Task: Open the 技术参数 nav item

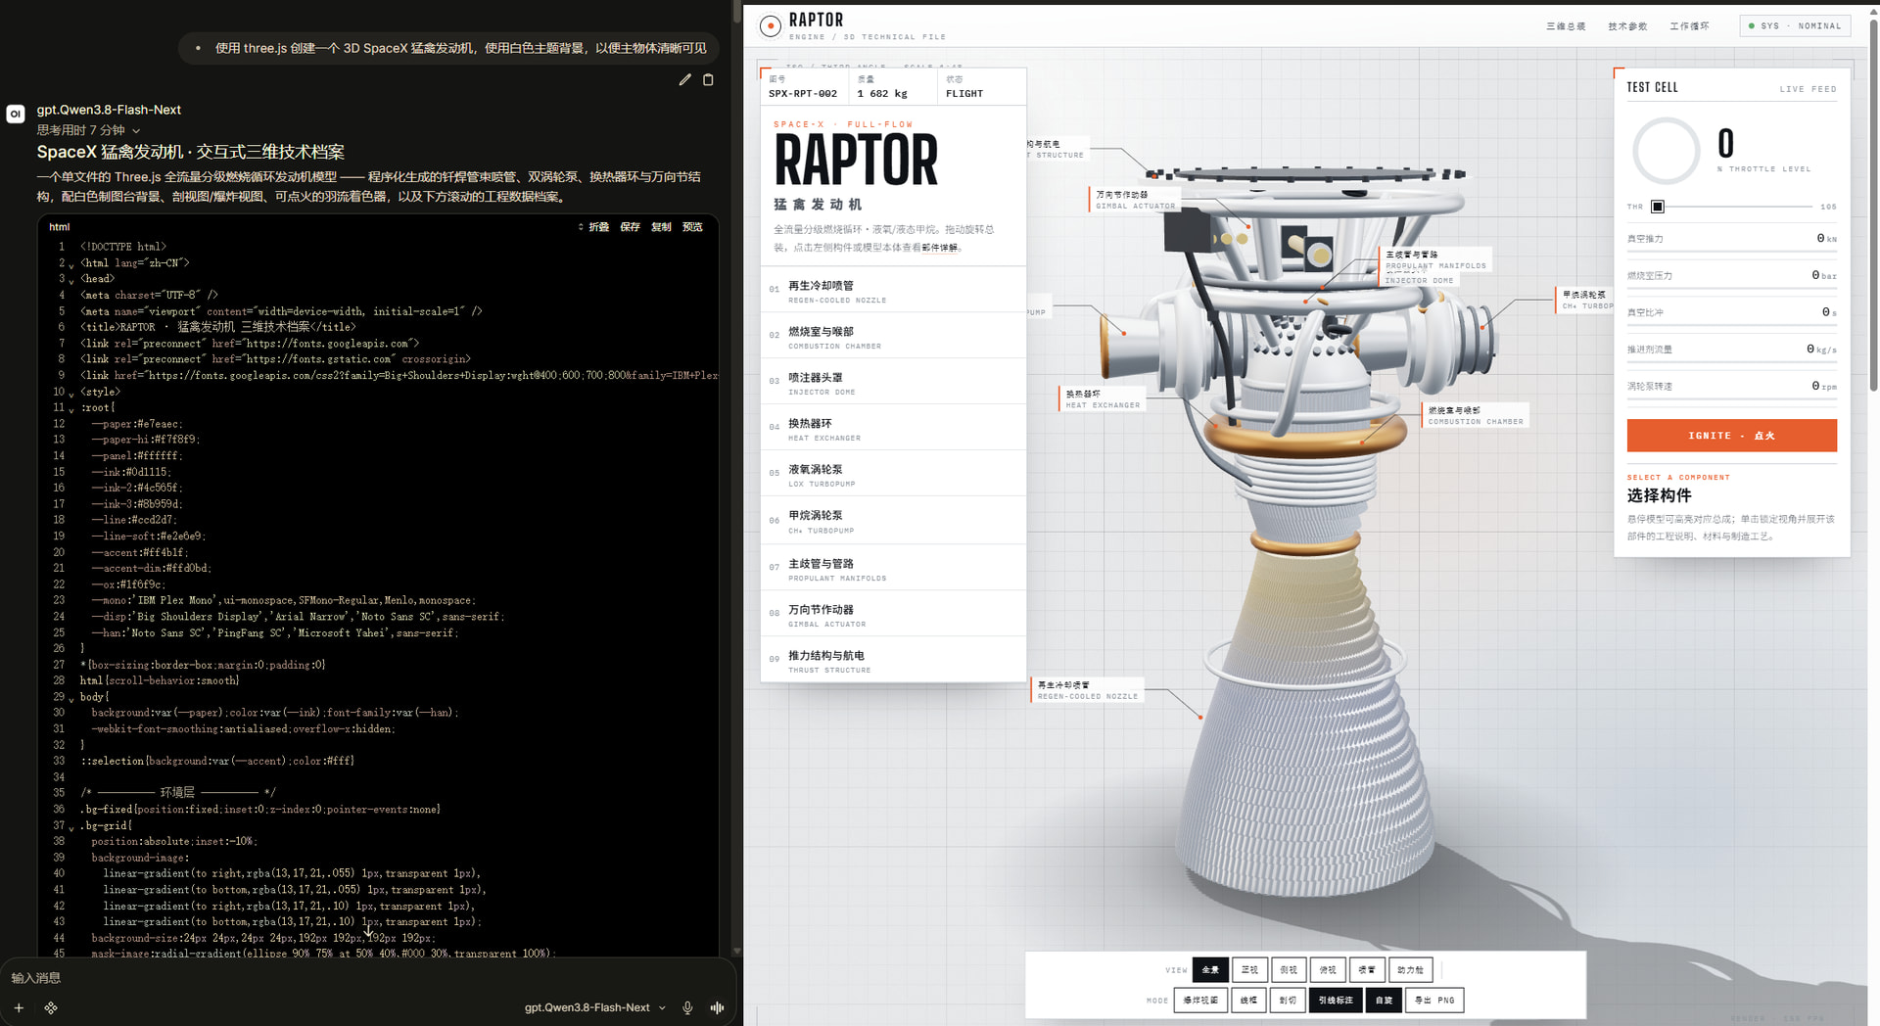Action: (x=1627, y=26)
